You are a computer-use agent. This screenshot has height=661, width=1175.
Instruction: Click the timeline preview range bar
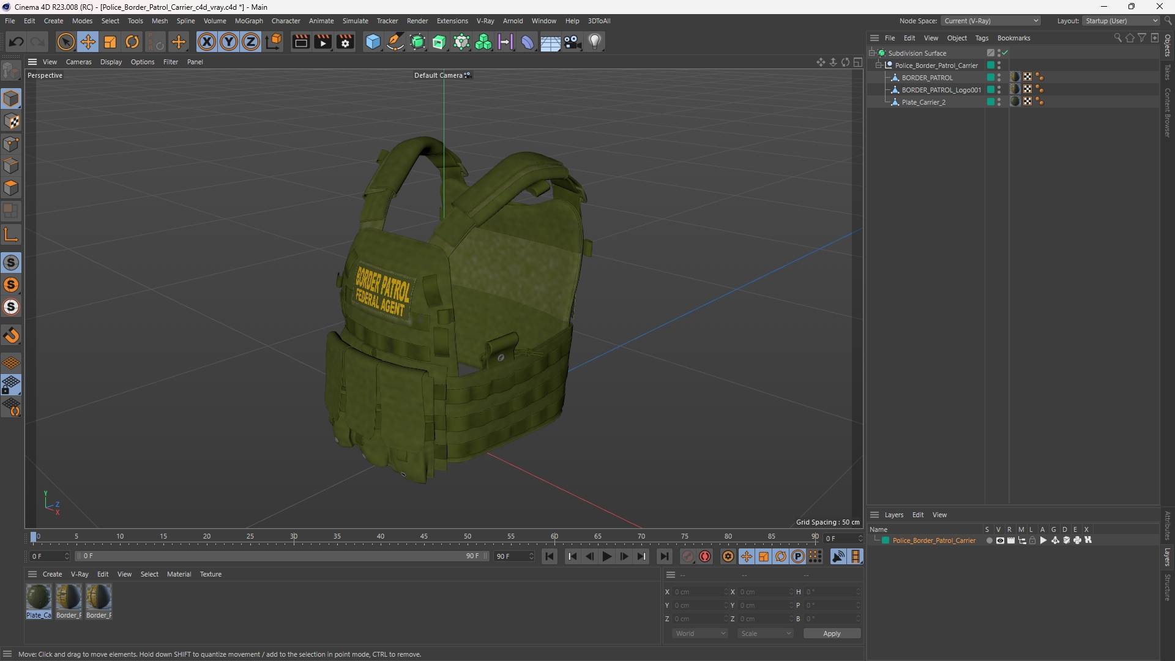click(282, 556)
